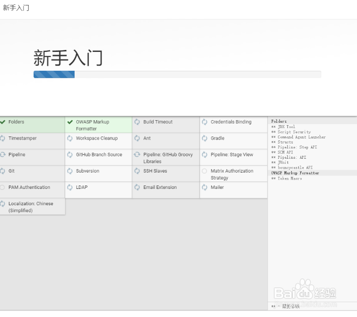Click the spinner icon beside Ant

137,138
